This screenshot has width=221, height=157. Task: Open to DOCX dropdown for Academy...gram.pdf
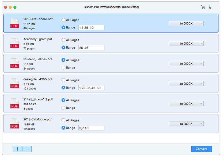[x=186, y=44]
